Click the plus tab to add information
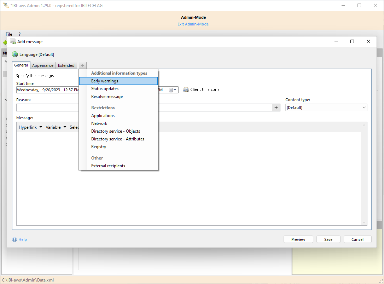384x284 pixels. point(83,65)
